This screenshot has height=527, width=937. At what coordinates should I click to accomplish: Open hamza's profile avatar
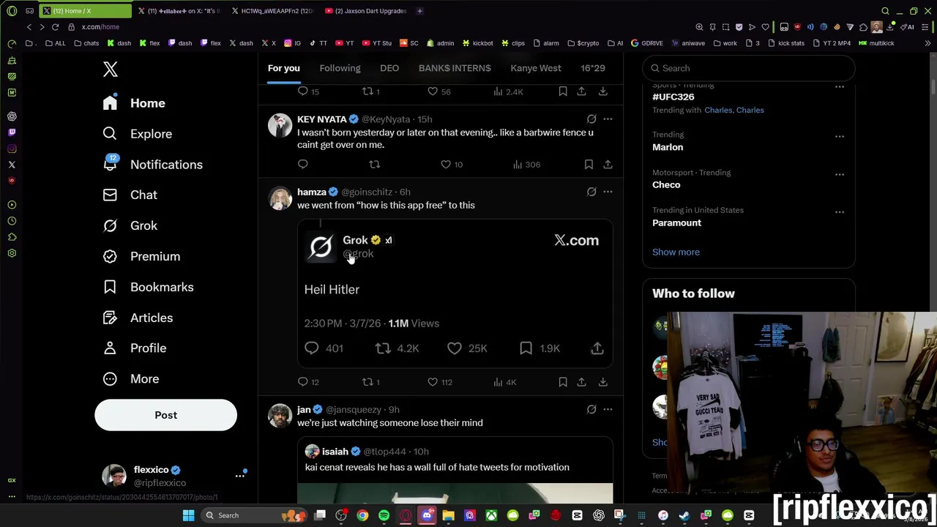[x=280, y=198]
